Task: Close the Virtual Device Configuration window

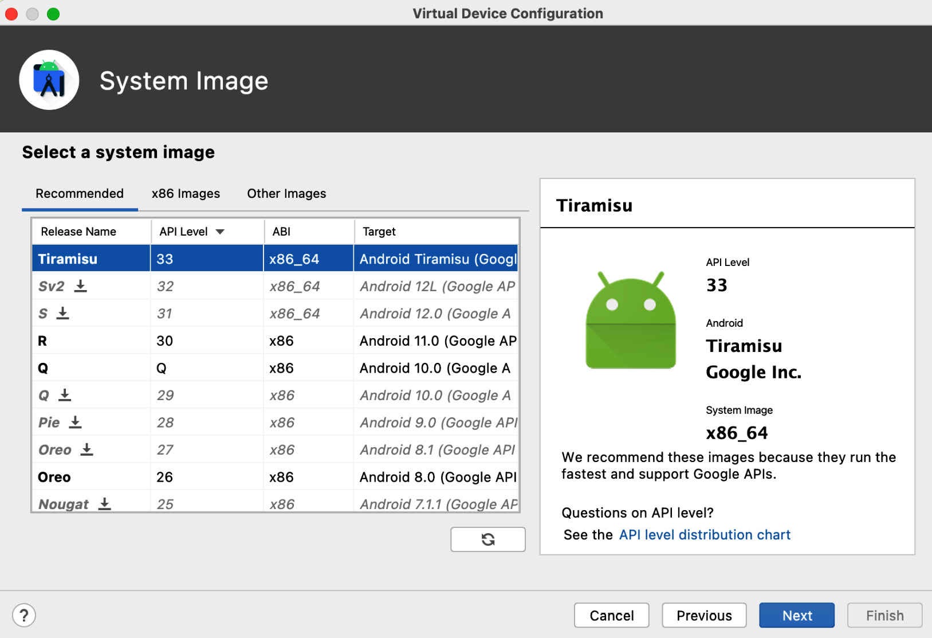Action: click(x=11, y=14)
